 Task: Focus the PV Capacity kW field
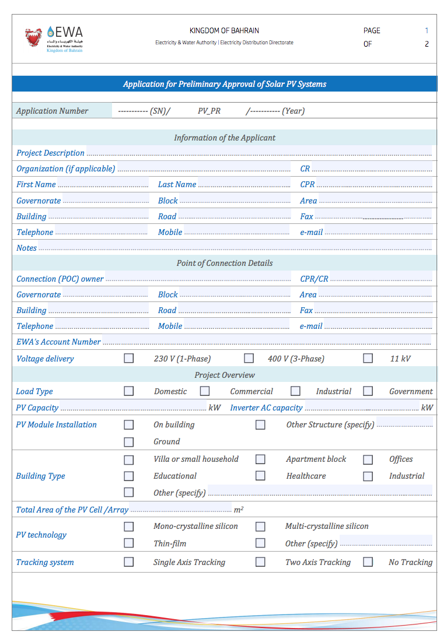point(134,406)
